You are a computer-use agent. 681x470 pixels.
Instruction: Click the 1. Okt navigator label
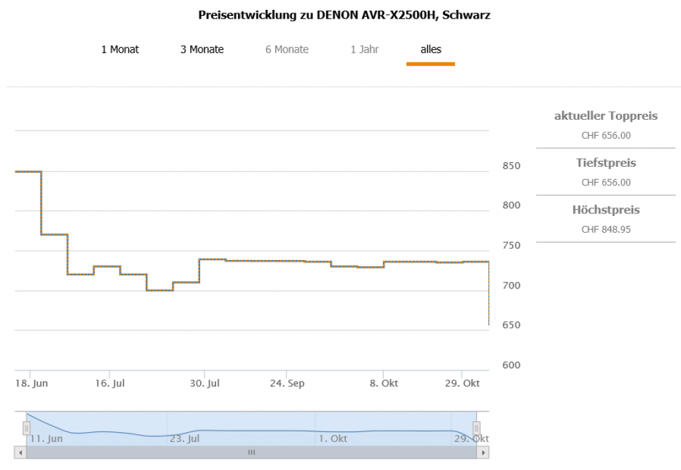[x=333, y=439]
